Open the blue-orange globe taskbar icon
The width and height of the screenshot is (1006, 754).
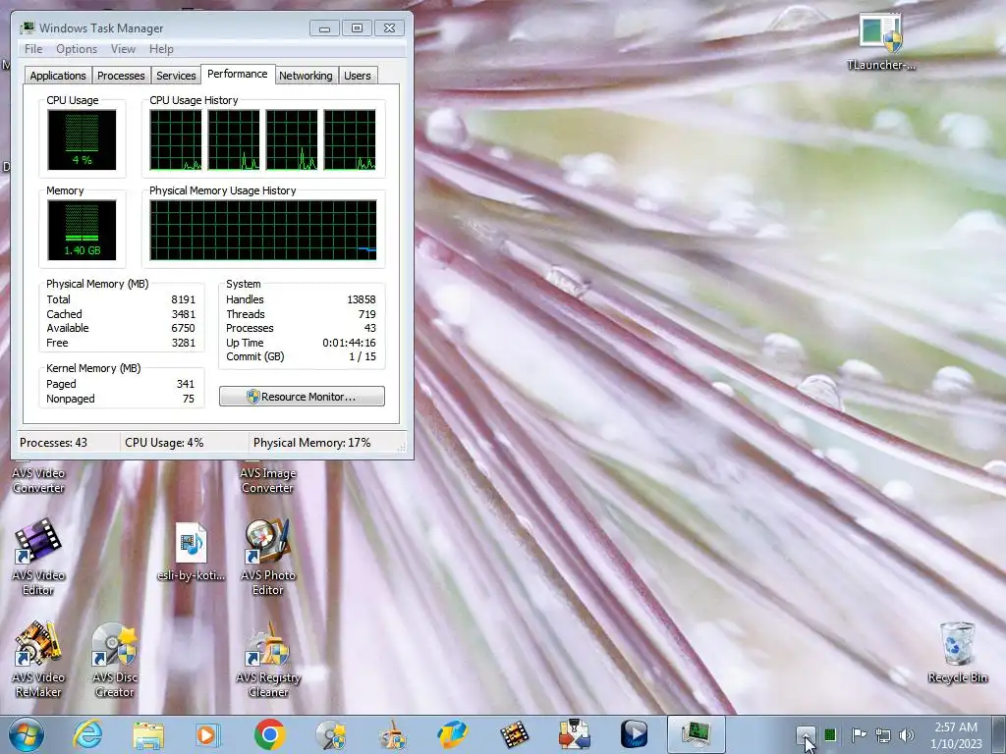(x=452, y=734)
